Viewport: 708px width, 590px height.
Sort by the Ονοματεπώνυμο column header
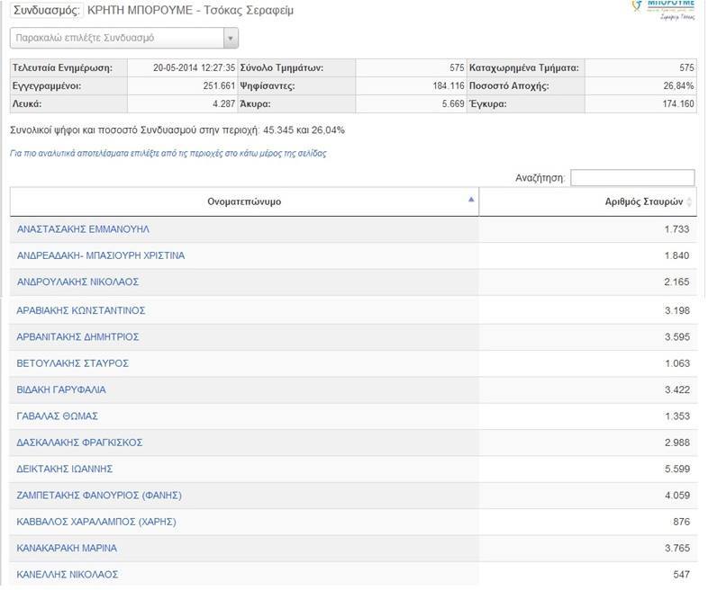point(244,201)
